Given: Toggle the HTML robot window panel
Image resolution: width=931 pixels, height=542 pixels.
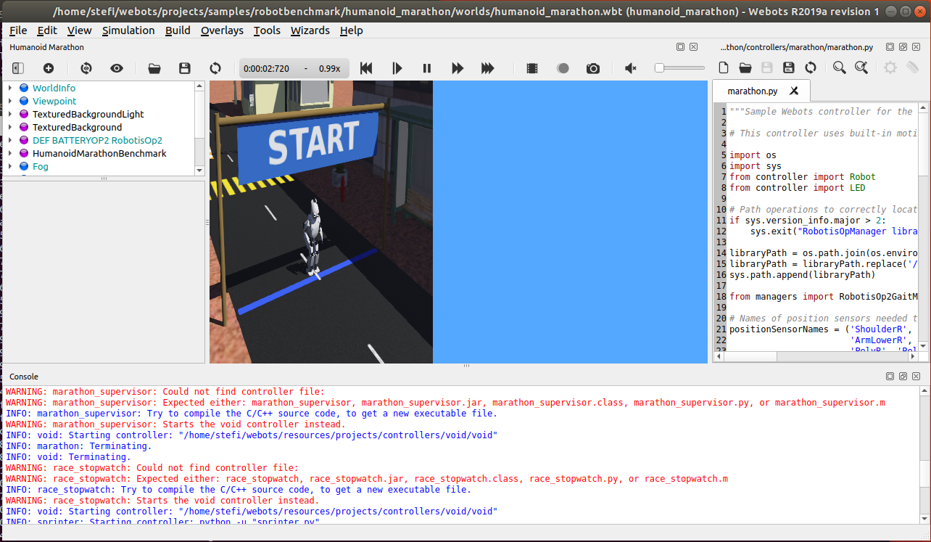Looking at the screenshot, I should coord(16,67).
